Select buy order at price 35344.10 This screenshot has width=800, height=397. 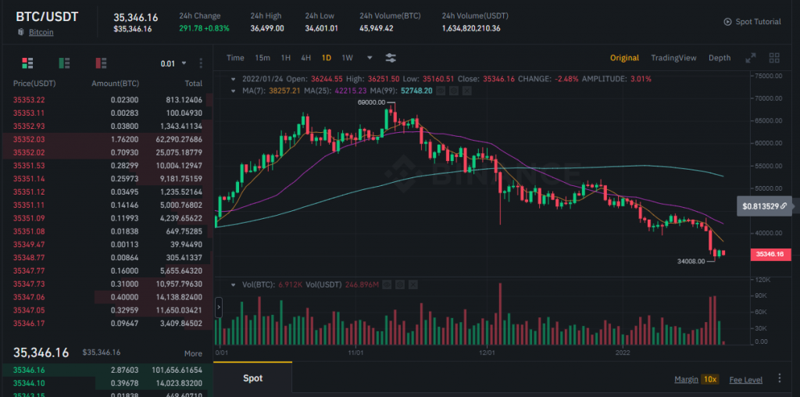click(x=107, y=383)
